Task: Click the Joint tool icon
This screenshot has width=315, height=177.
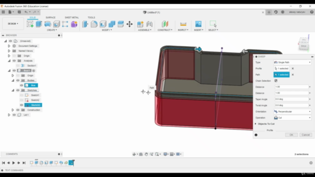Action: coord(149,24)
